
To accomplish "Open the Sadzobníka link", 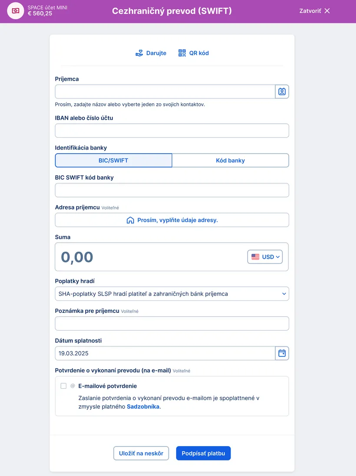I will 143,407.
